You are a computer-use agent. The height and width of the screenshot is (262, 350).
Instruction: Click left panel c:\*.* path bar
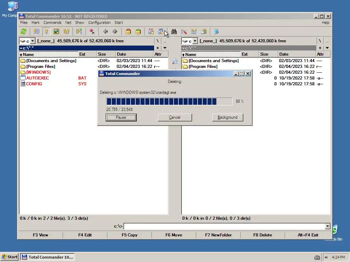(x=86, y=48)
